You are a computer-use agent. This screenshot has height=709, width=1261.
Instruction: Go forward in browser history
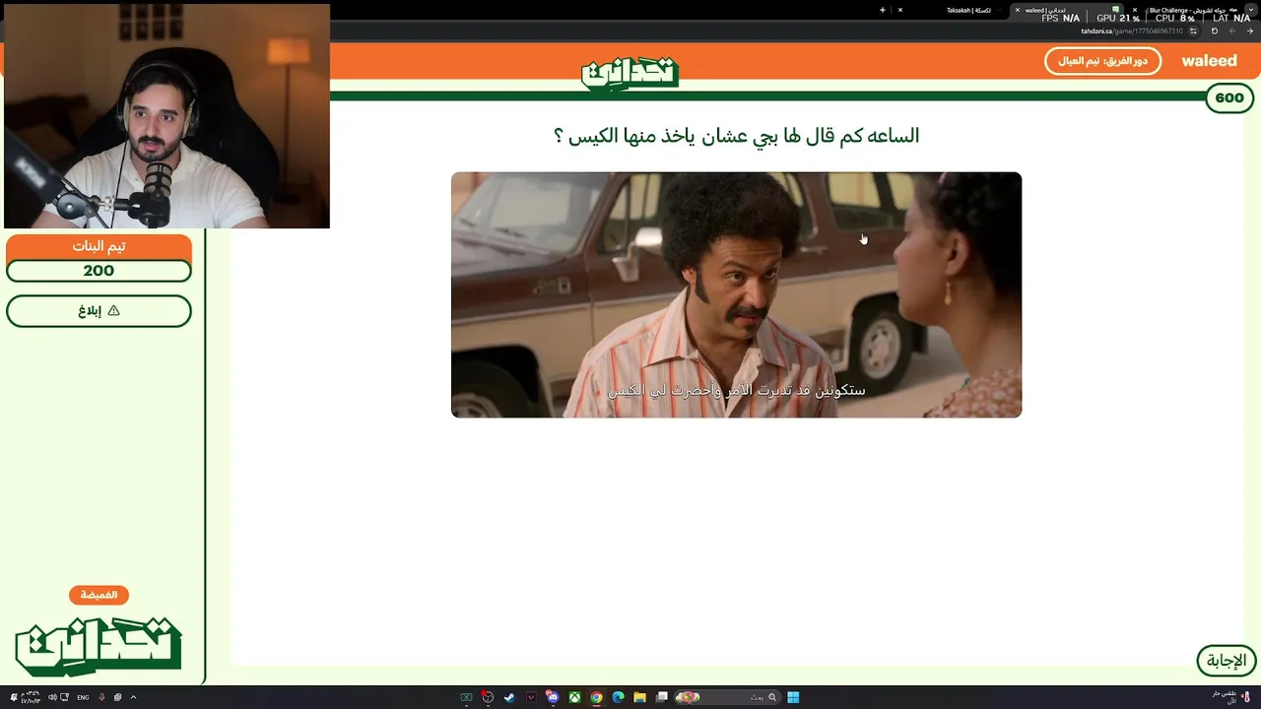pyautogui.click(x=1232, y=31)
